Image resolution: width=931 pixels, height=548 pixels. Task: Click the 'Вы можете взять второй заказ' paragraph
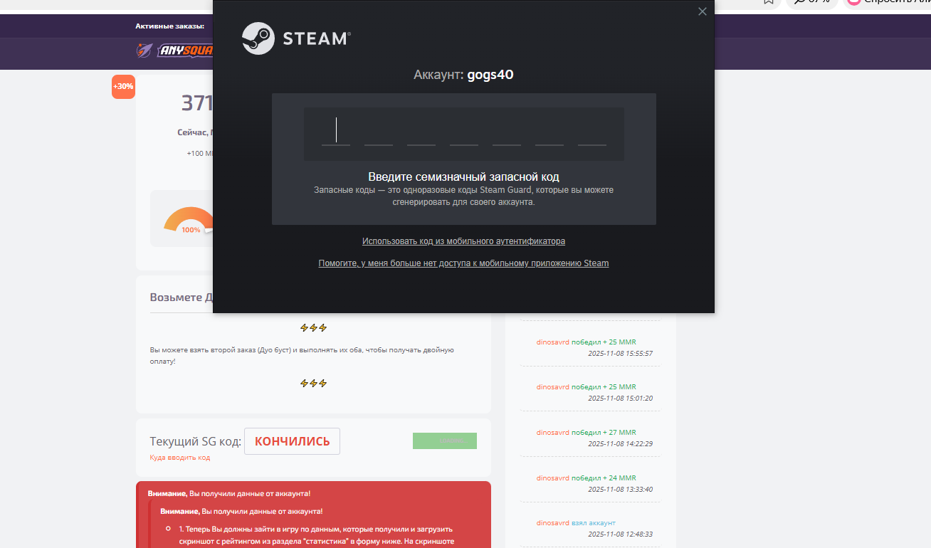(302, 355)
